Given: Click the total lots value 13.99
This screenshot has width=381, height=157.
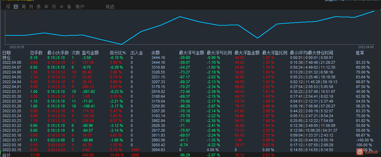Looking at the screenshot, I should tap(35, 155).
